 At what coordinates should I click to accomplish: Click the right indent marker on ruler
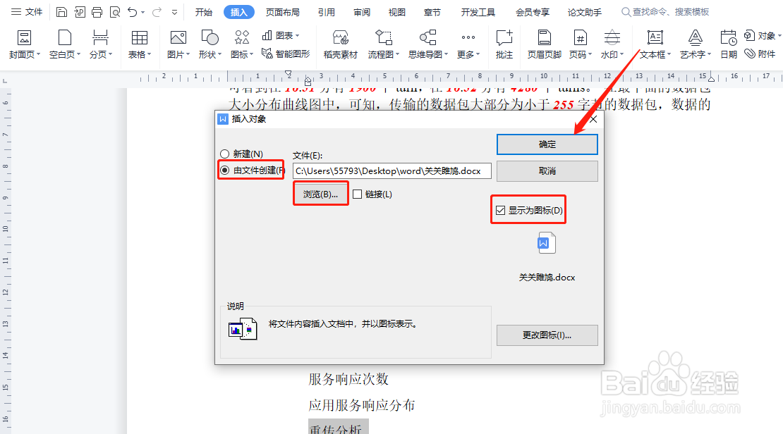(711, 79)
